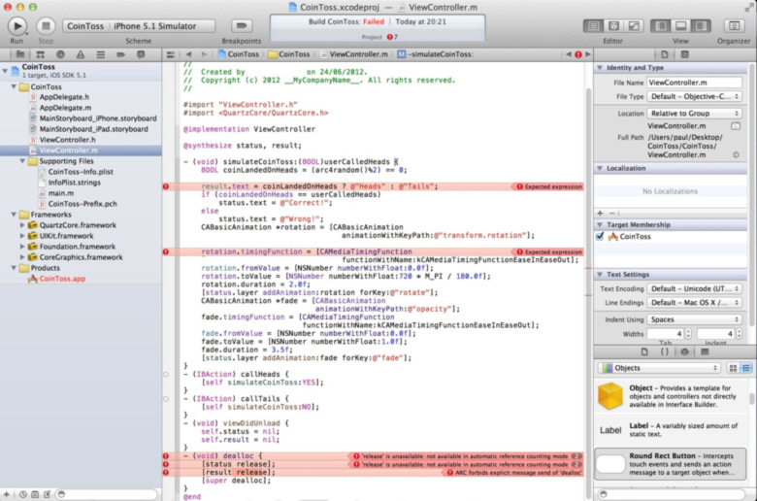Viewport: 757px width, 501px height.
Task: Increase the tab width stepper
Action: tap(688, 331)
